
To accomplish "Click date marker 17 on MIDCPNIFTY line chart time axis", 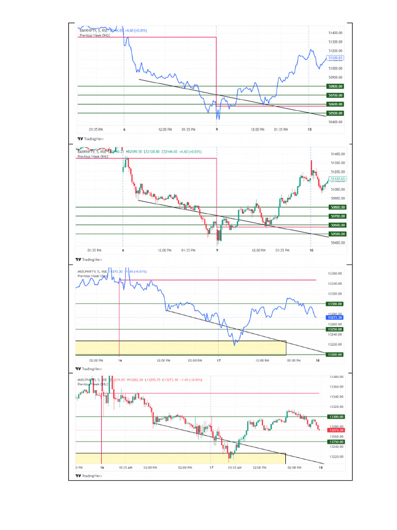I will point(219,361).
